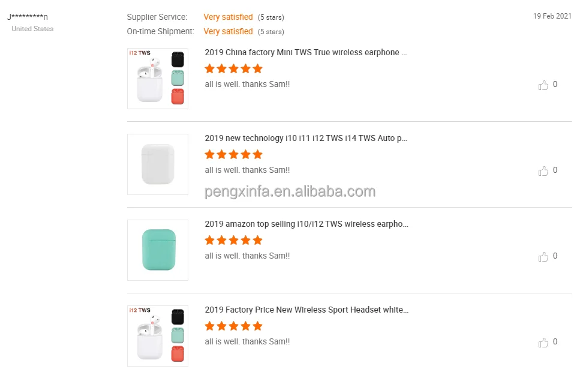The image size is (580, 384).
Task: Click the star rating under amazon top selling product
Action: point(234,240)
